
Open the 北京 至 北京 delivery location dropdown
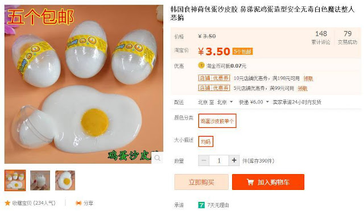click(x=215, y=102)
